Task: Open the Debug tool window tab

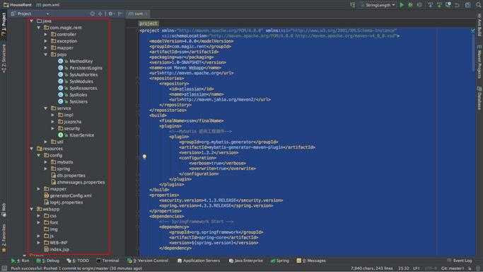Action: (x=48, y=261)
